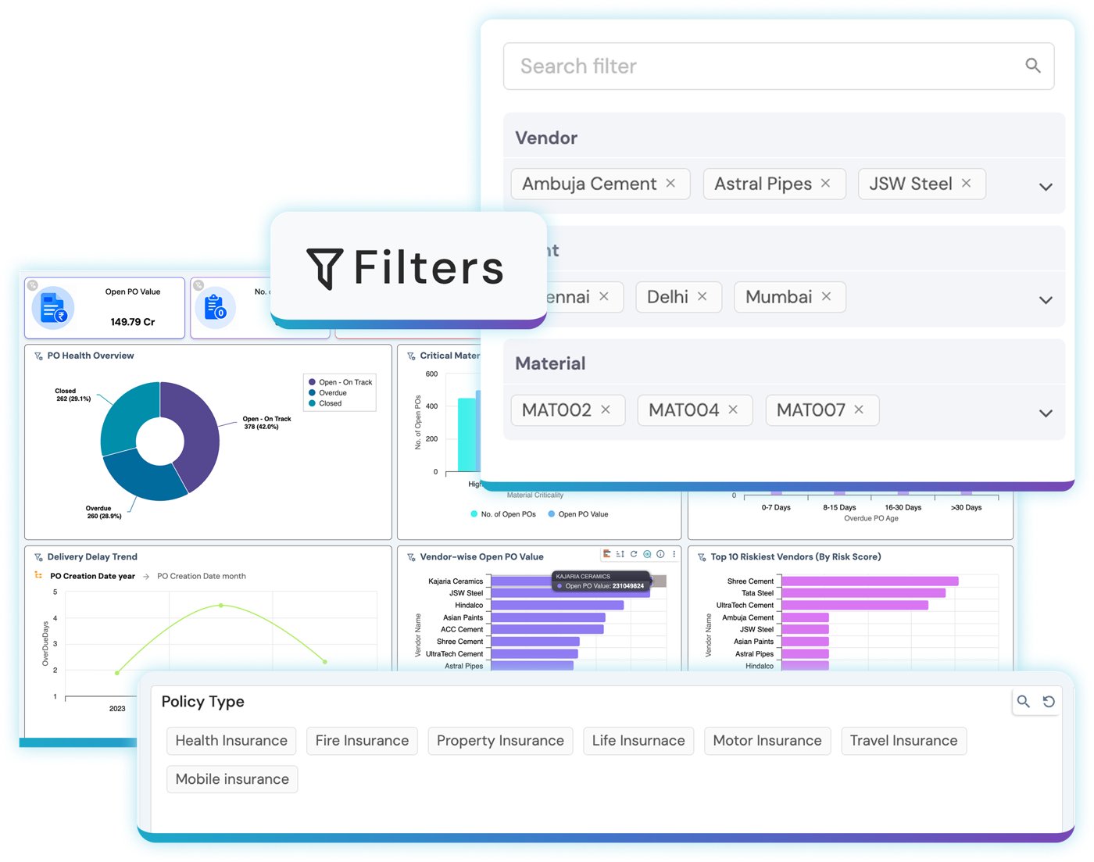Select Fire Insurance policy type
The image size is (1094, 862).
[x=362, y=741]
